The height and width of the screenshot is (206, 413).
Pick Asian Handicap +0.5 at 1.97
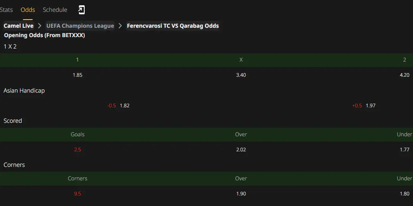(x=364, y=106)
